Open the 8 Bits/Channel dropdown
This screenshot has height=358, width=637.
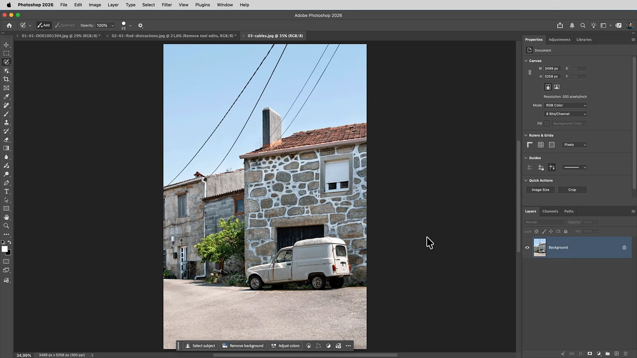click(566, 114)
